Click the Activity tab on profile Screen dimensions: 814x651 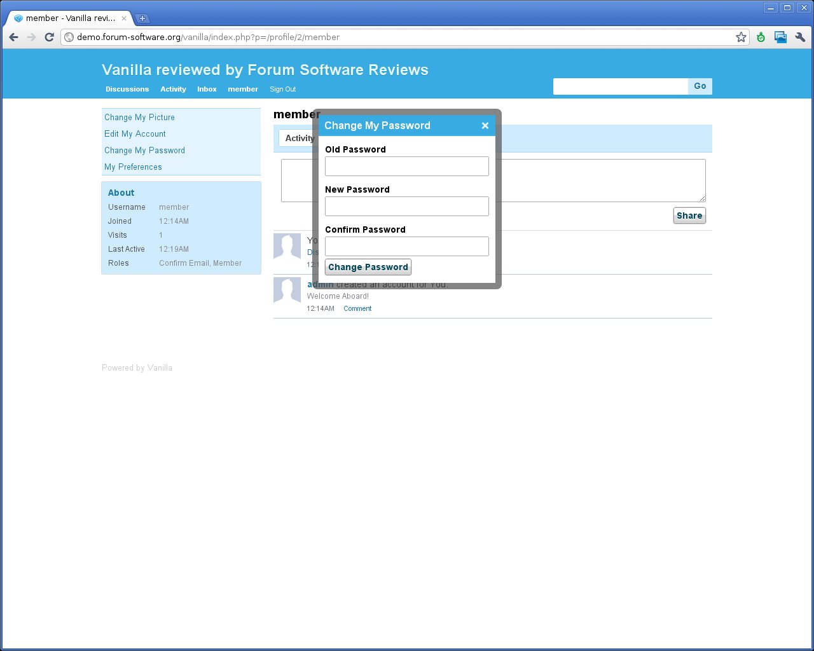[299, 138]
